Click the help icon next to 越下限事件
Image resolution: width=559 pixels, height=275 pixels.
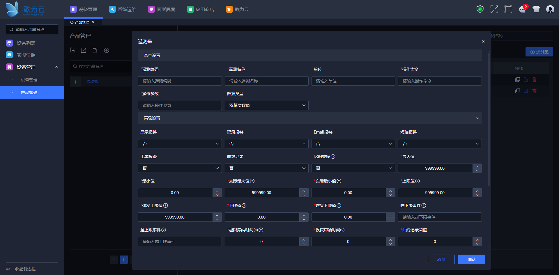point(424,205)
